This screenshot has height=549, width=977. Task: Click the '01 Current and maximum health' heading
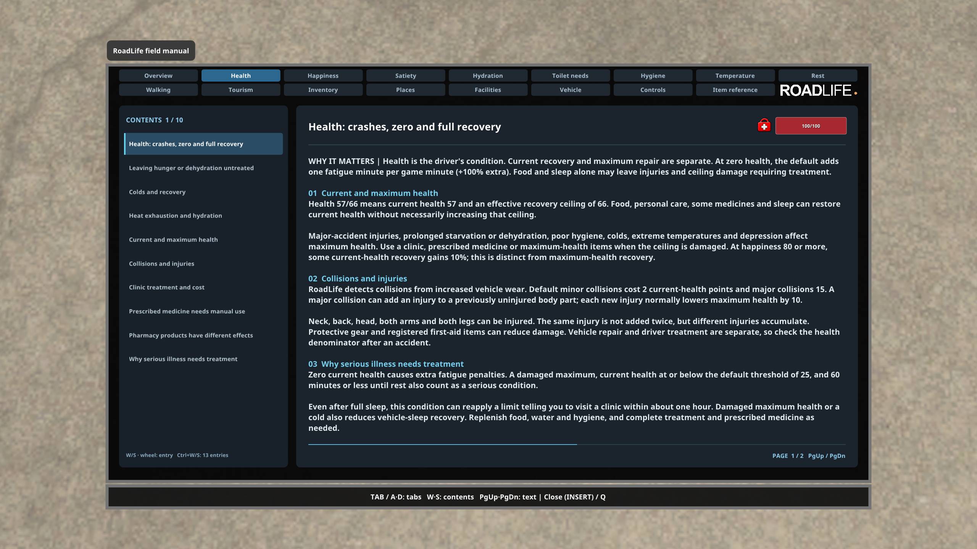[x=373, y=193]
